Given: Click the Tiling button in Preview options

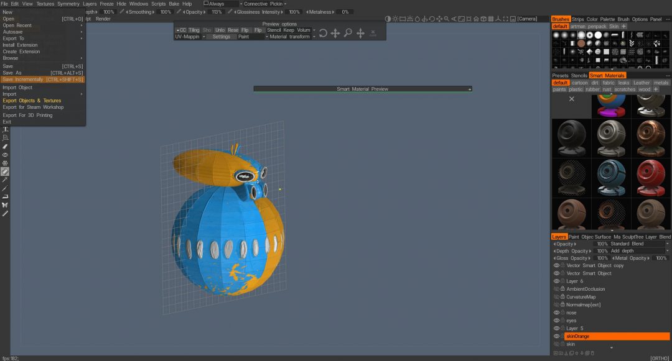Looking at the screenshot, I should [194, 30].
